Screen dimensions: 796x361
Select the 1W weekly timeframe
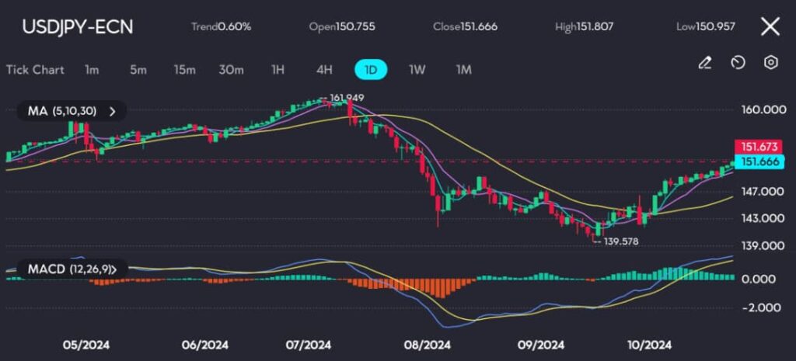point(417,70)
